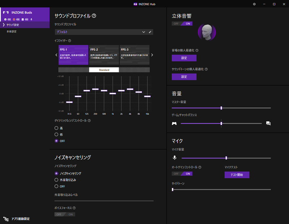This screenshot has height=224, width=289.
Task: Open dynamic range control help icon
Action: [x=89, y=121]
